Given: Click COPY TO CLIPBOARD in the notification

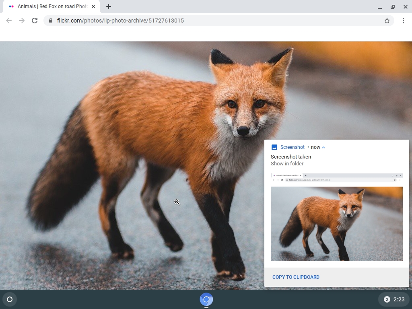Looking at the screenshot, I should tap(296, 277).
